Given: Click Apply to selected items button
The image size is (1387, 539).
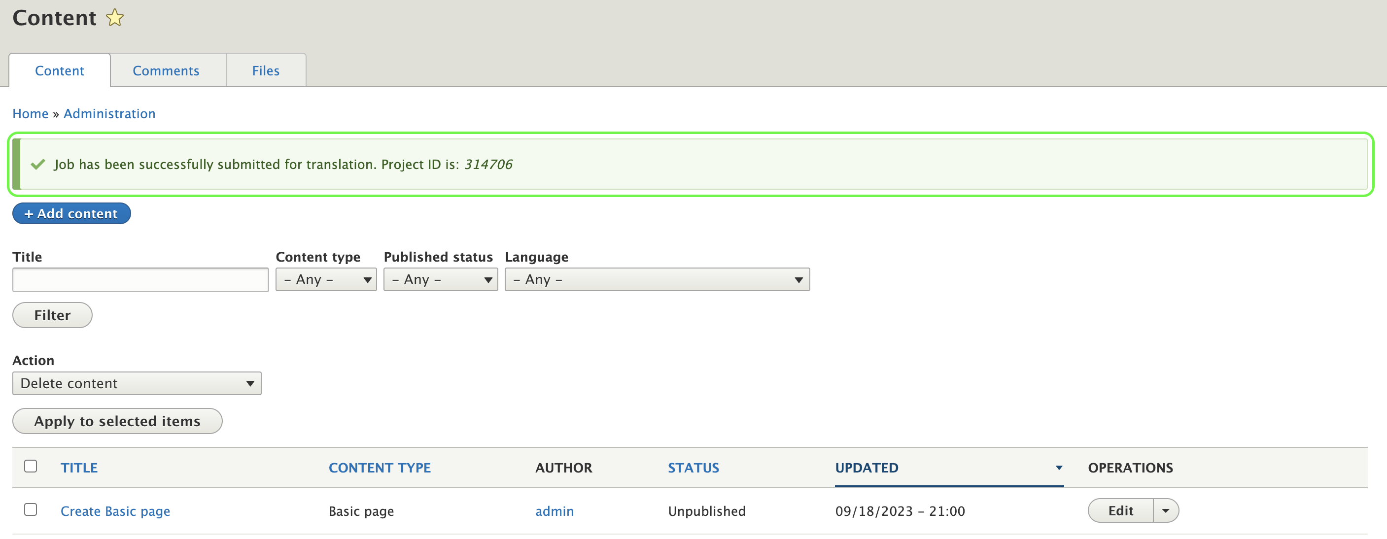Looking at the screenshot, I should click(117, 421).
